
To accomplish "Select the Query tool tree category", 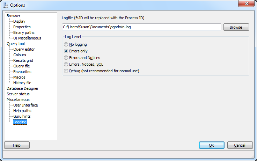I will pos(16,44).
